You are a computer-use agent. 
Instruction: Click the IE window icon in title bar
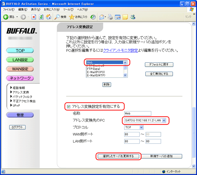pyautogui.click(x=3, y=4)
